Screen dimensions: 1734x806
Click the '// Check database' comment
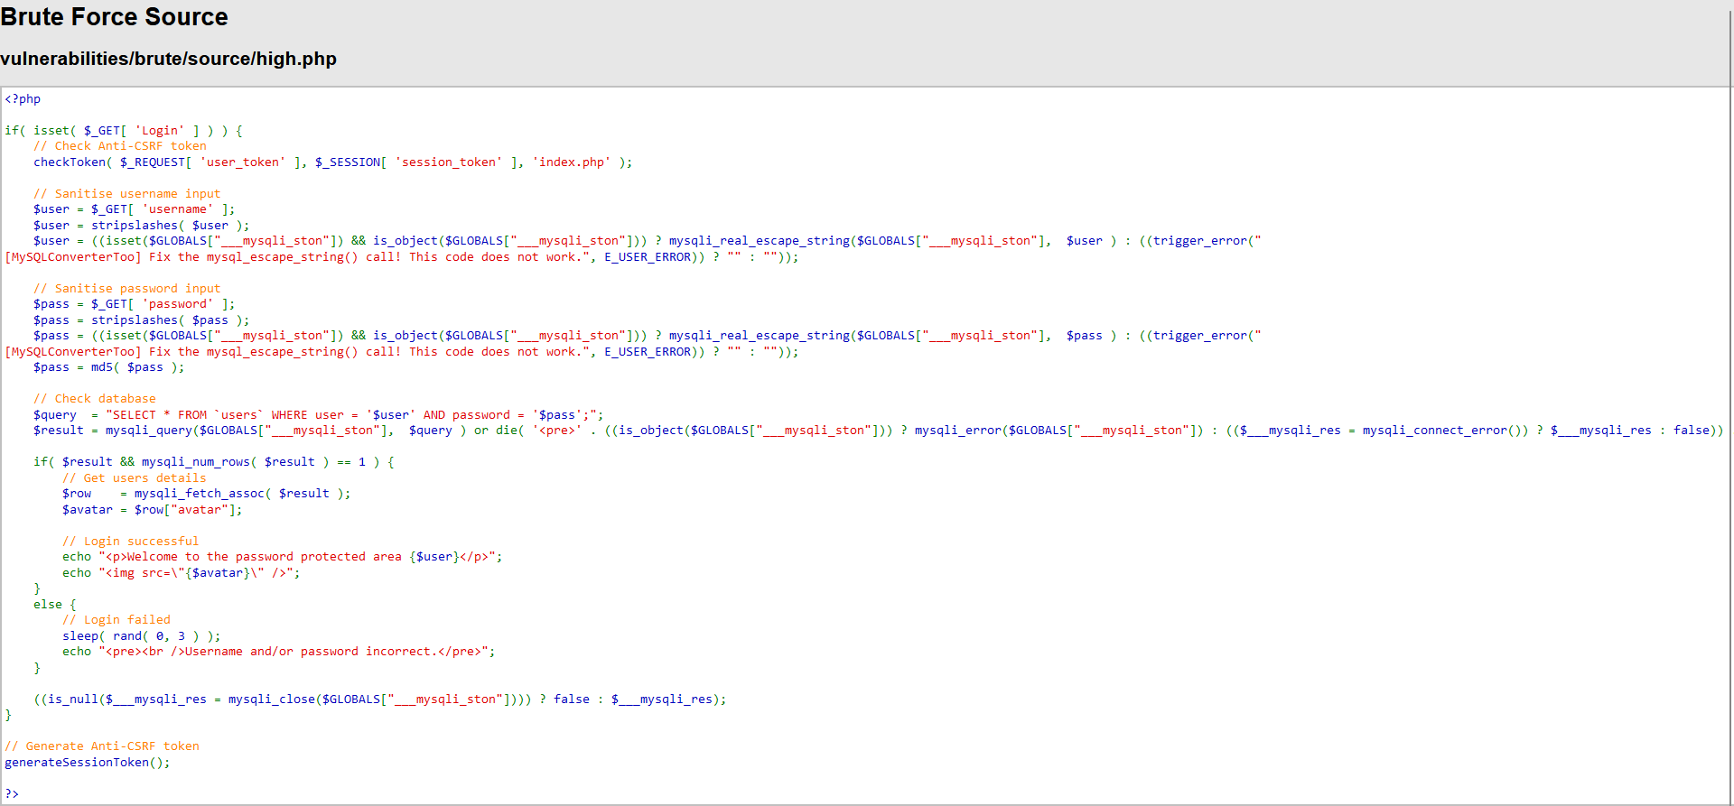pyautogui.click(x=95, y=399)
